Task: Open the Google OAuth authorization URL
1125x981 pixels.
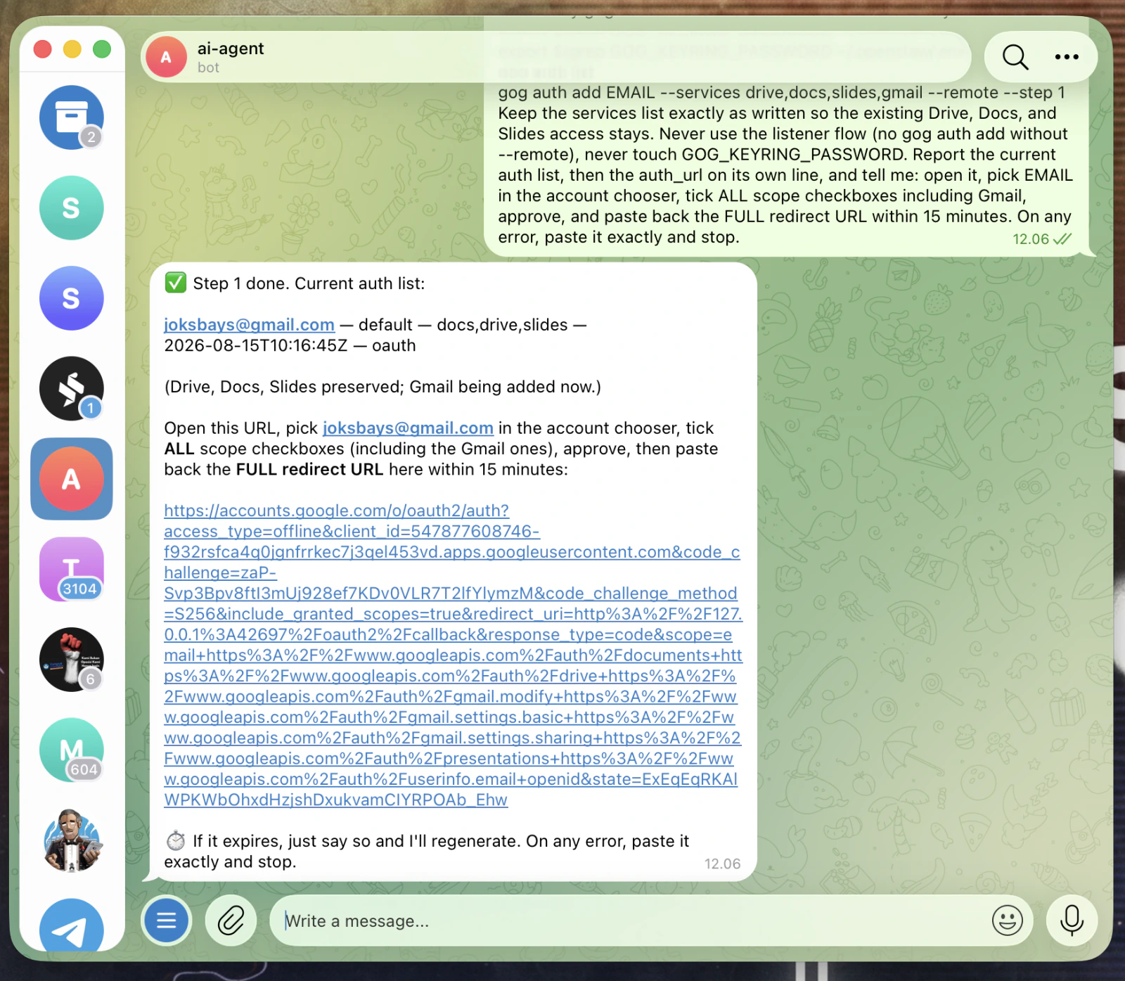Action: pos(453,655)
